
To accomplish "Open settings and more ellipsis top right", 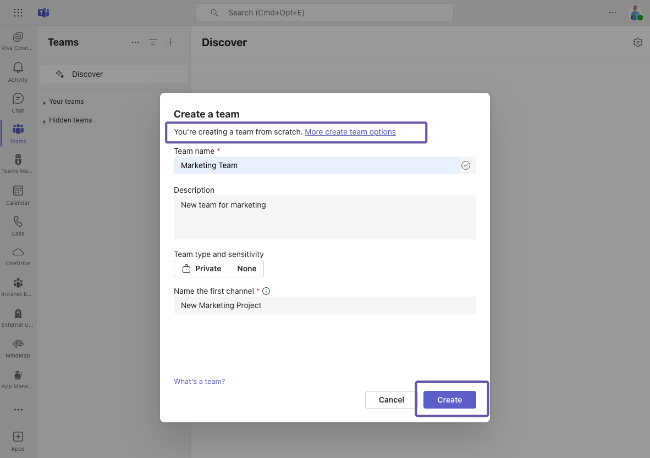I will (612, 13).
